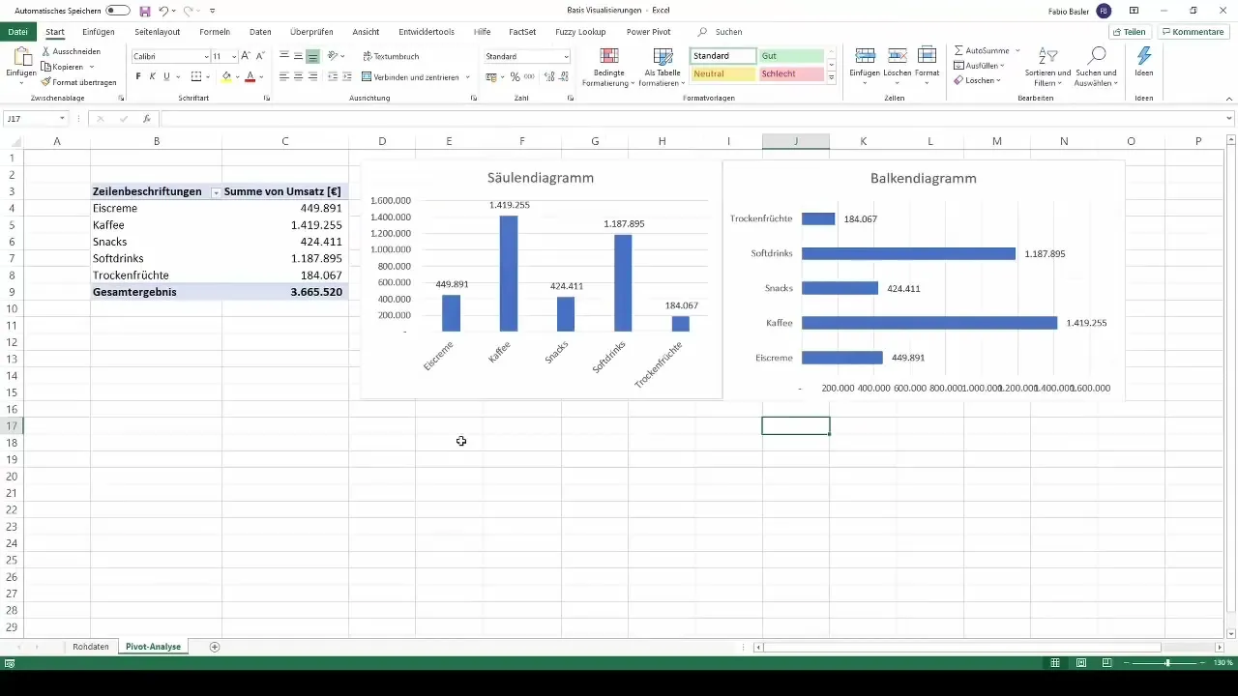Open the Formeln ribbon tab

(215, 32)
